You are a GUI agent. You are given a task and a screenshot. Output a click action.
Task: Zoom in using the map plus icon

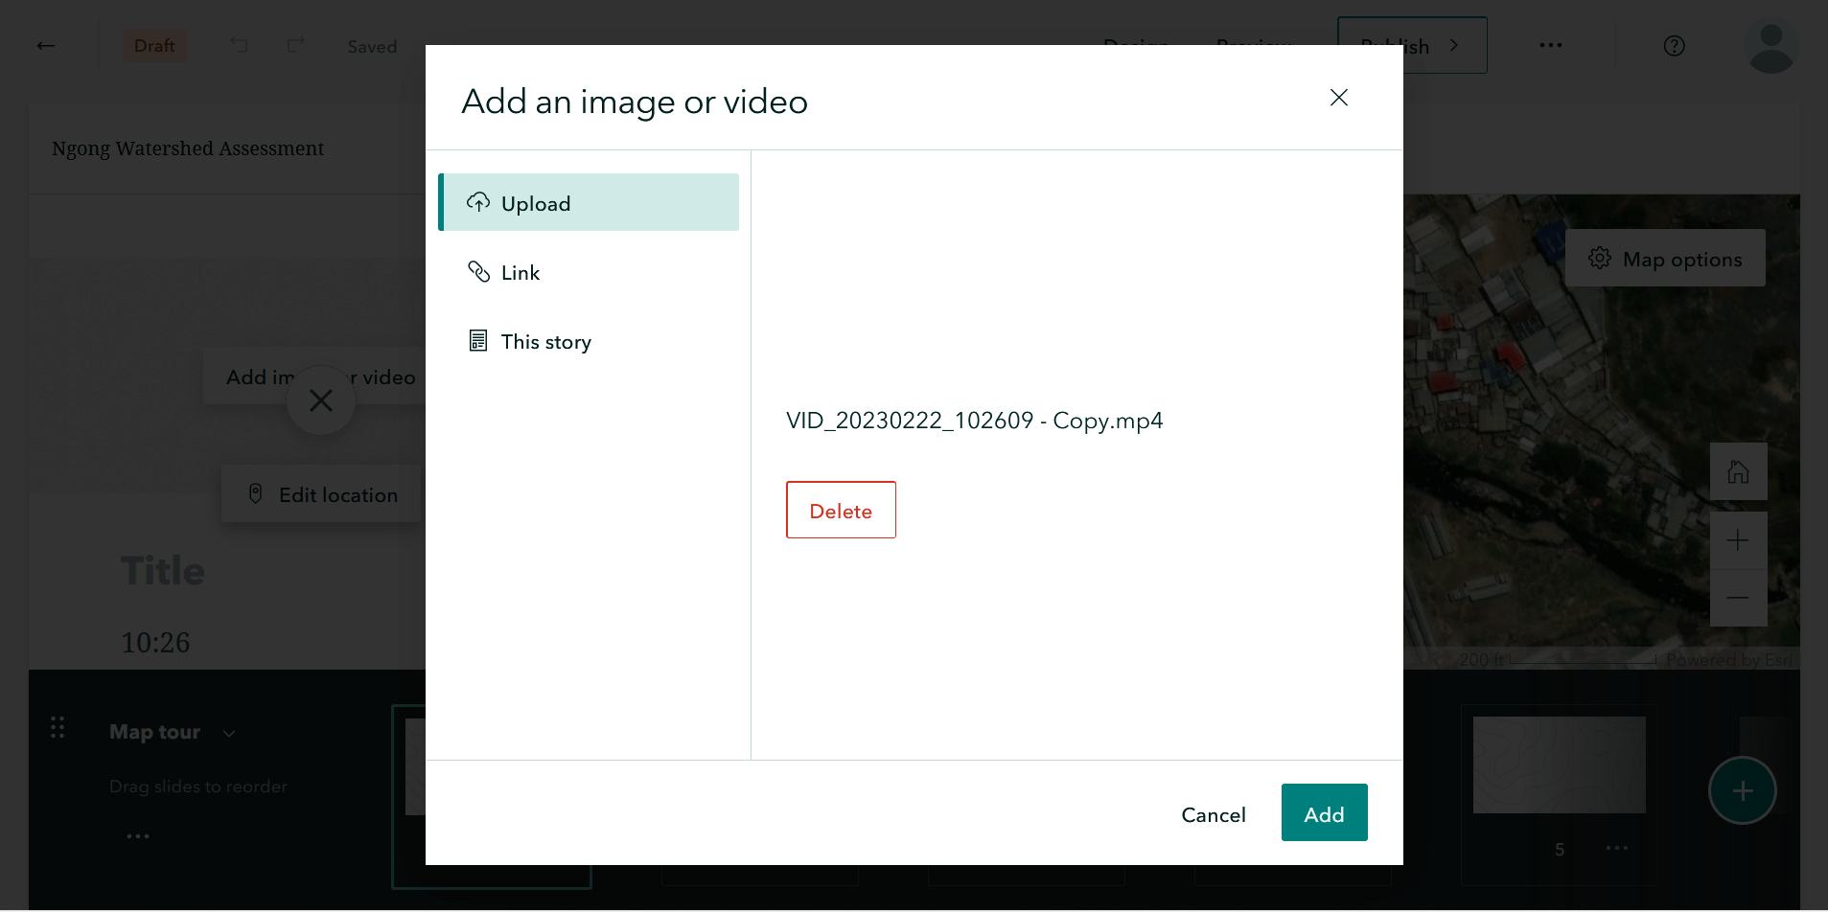point(1739,539)
